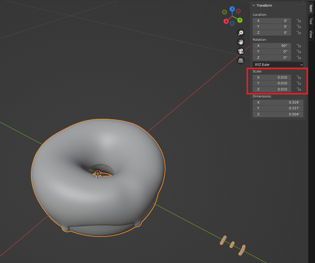Click the zoom magnifier viewport icon

coord(241,33)
